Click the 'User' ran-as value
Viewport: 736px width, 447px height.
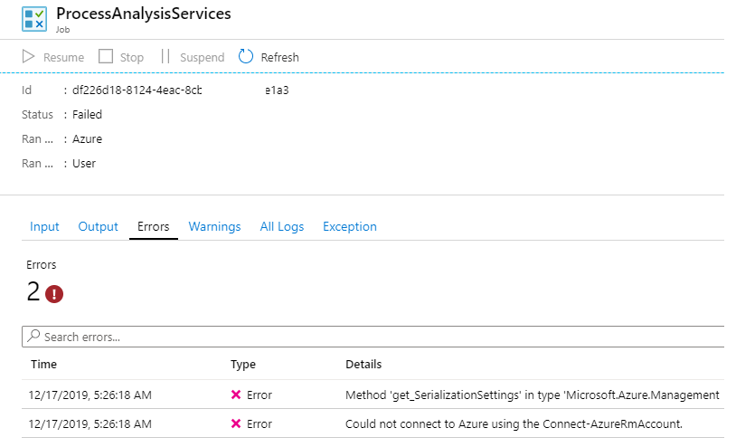pos(84,164)
